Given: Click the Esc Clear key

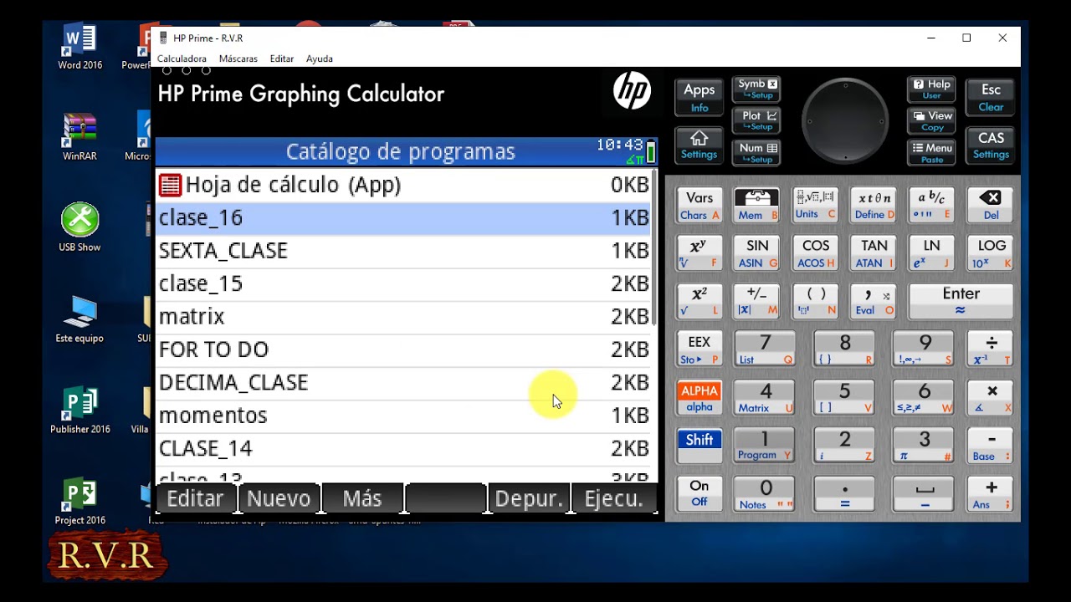Looking at the screenshot, I should [991, 97].
